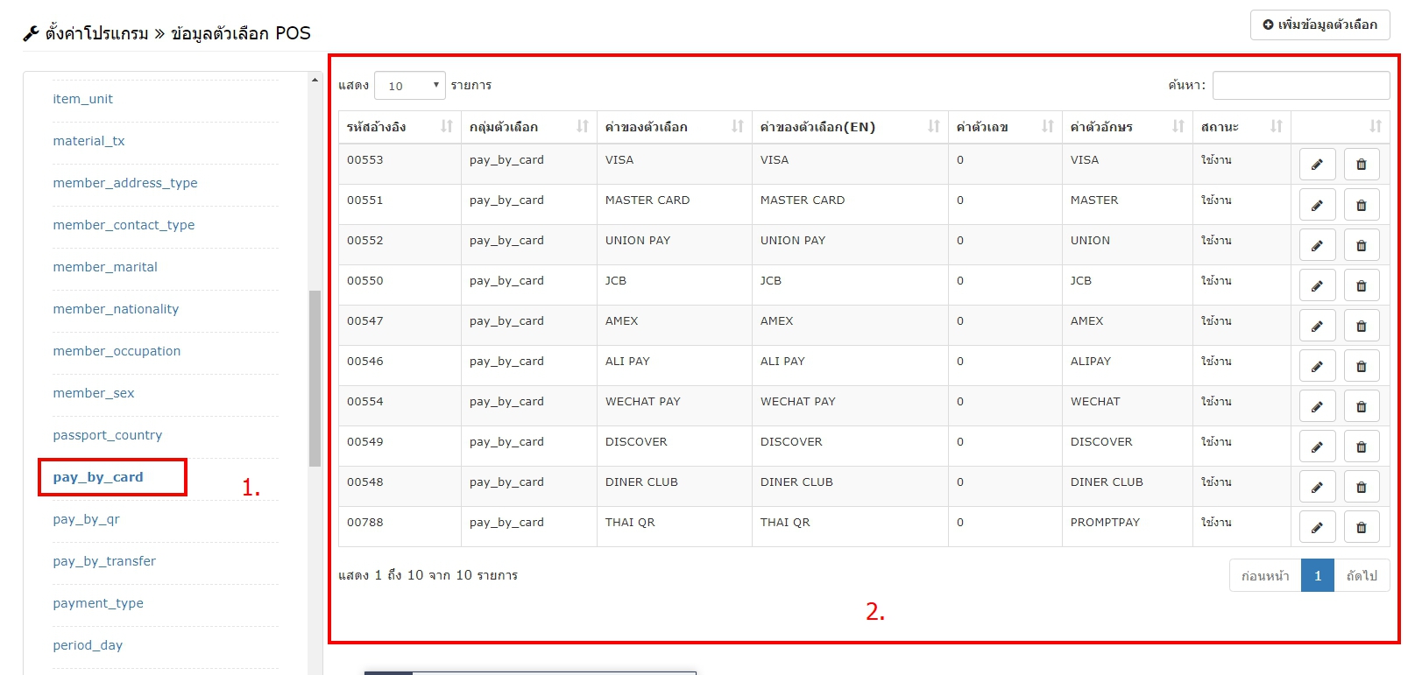Go to ก่อนหน้า previous page
The height and width of the screenshot is (675, 1415).
1265,575
